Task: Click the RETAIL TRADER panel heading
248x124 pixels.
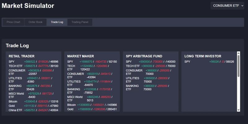Action: click(x=21, y=56)
